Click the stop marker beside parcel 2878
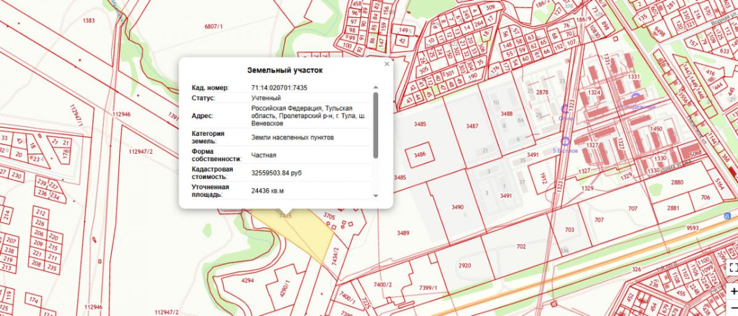Screen dimensions: 738x316 (x=565, y=109)
